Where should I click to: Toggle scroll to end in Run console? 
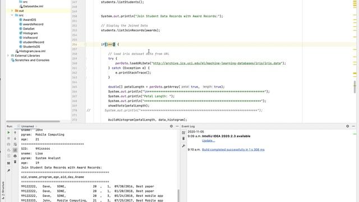click(x=15, y=150)
